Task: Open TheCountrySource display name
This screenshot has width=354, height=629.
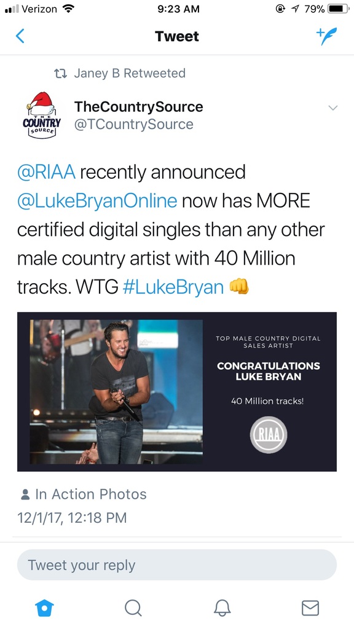Action: [x=138, y=107]
